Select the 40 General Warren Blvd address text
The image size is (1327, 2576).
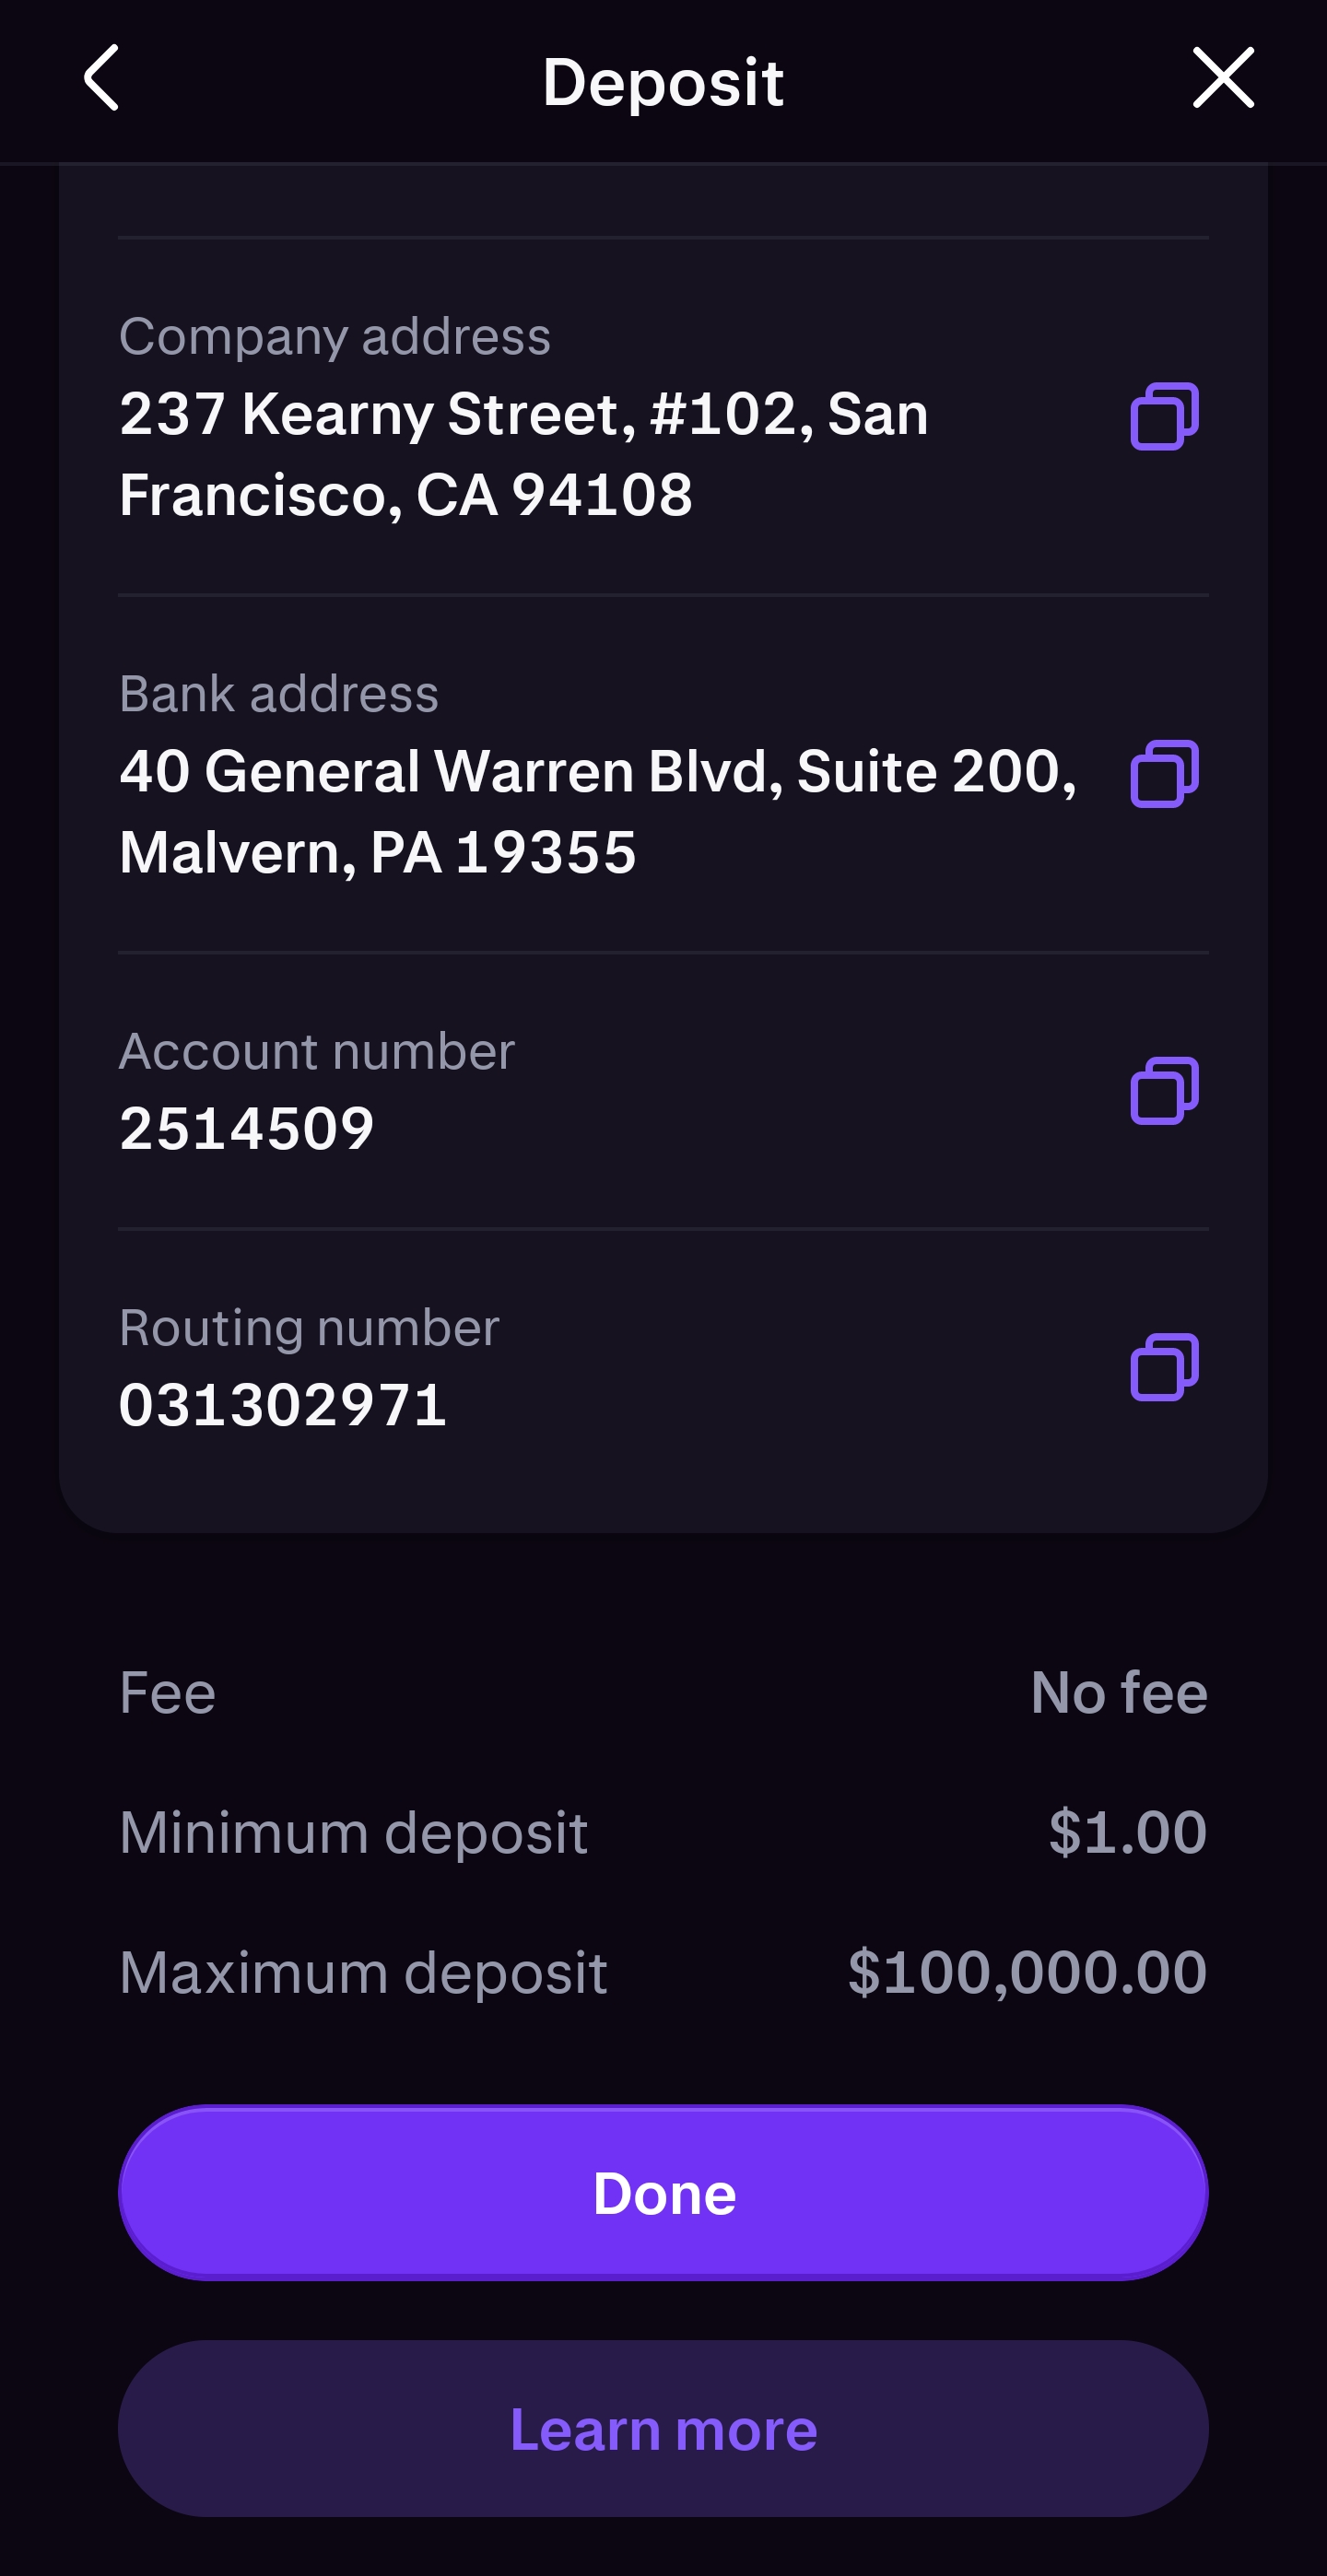(597, 811)
